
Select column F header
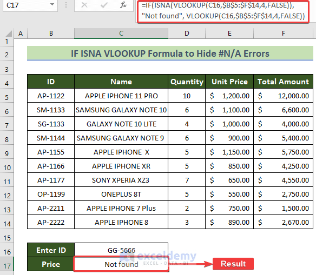(x=283, y=33)
